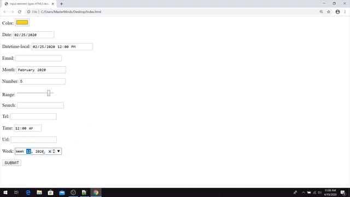Select the Time field showing 12:00 AM
The image size is (350, 197).
coord(28,128)
